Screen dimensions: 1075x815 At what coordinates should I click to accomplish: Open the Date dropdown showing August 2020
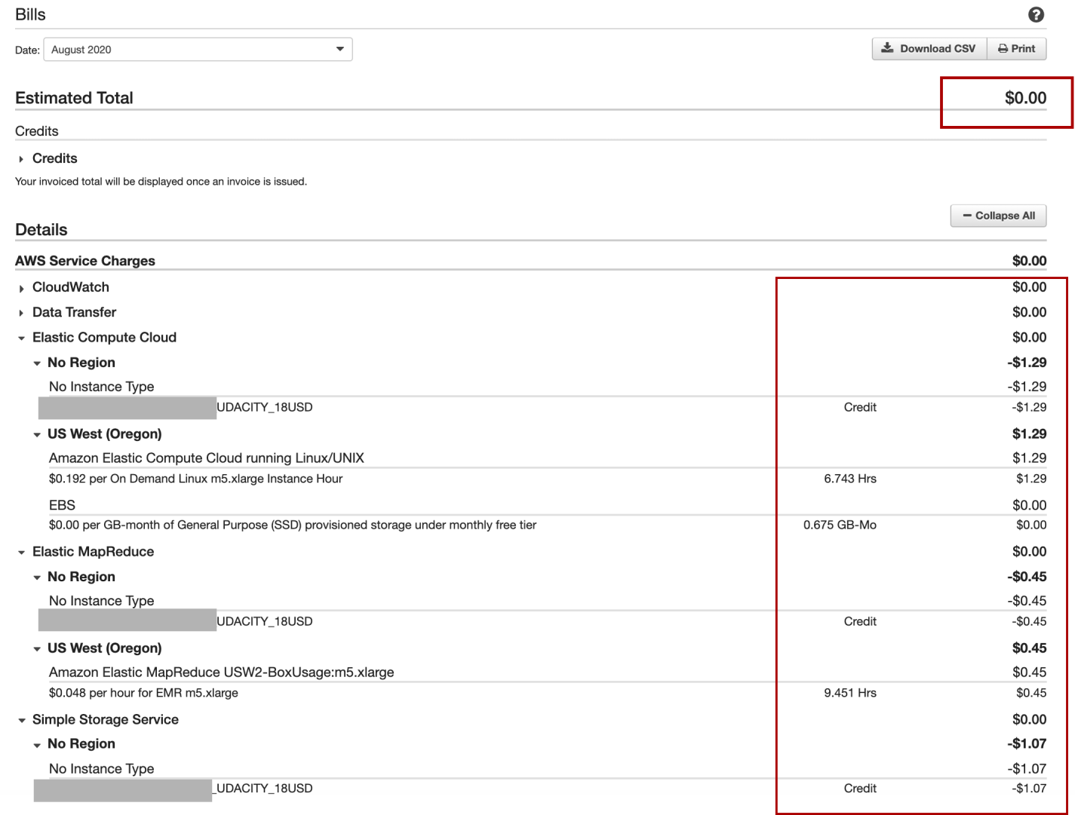198,50
